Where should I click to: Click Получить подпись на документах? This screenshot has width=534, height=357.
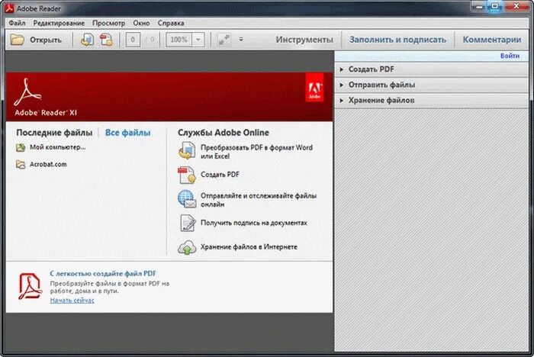(254, 223)
